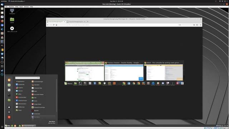Launch Archive Manager from menu

point(37,82)
